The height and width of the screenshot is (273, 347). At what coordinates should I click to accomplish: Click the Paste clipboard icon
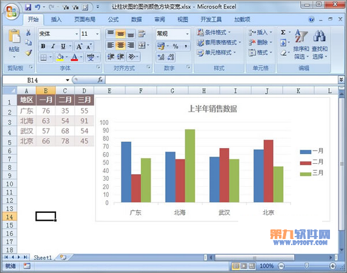pos(14,36)
